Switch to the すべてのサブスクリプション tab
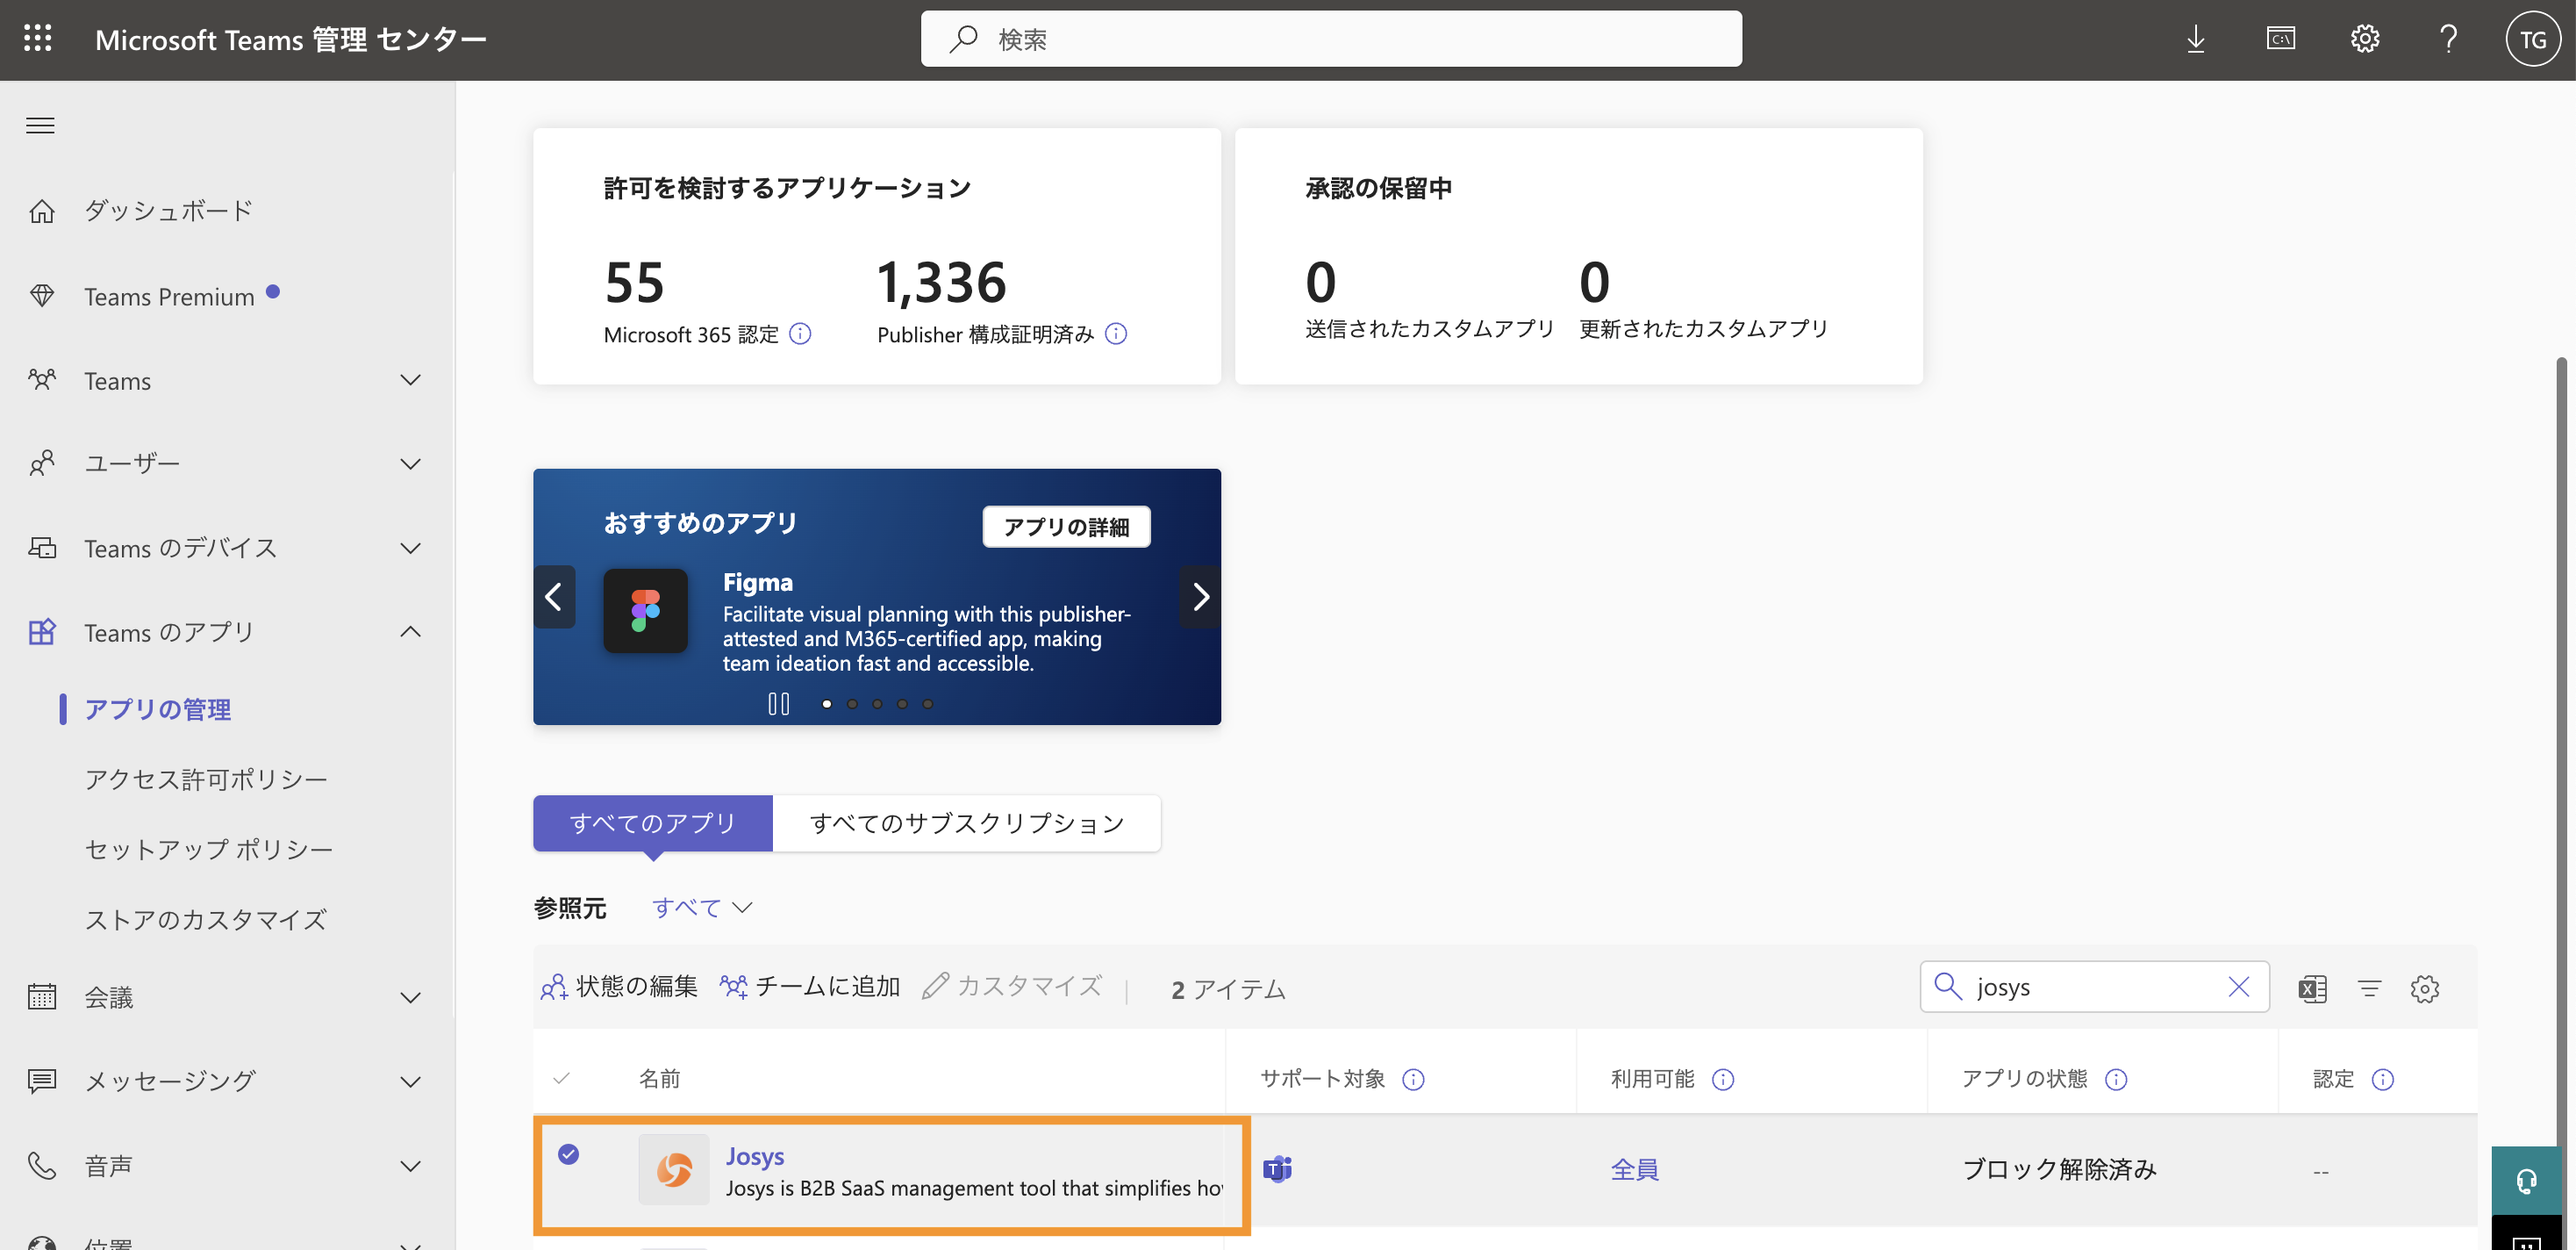Image resolution: width=2576 pixels, height=1250 pixels. click(966, 823)
